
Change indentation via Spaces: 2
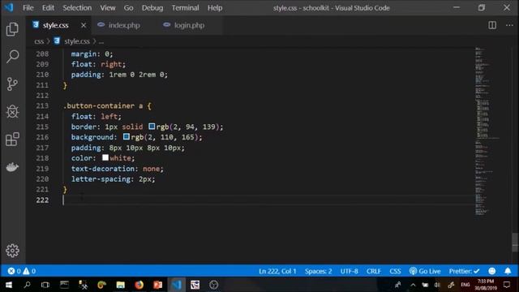click(318, 271)
